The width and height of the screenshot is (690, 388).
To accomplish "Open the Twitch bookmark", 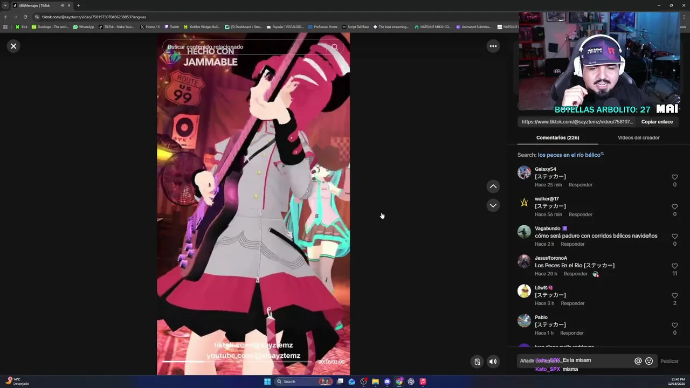I will pos(171,26).
